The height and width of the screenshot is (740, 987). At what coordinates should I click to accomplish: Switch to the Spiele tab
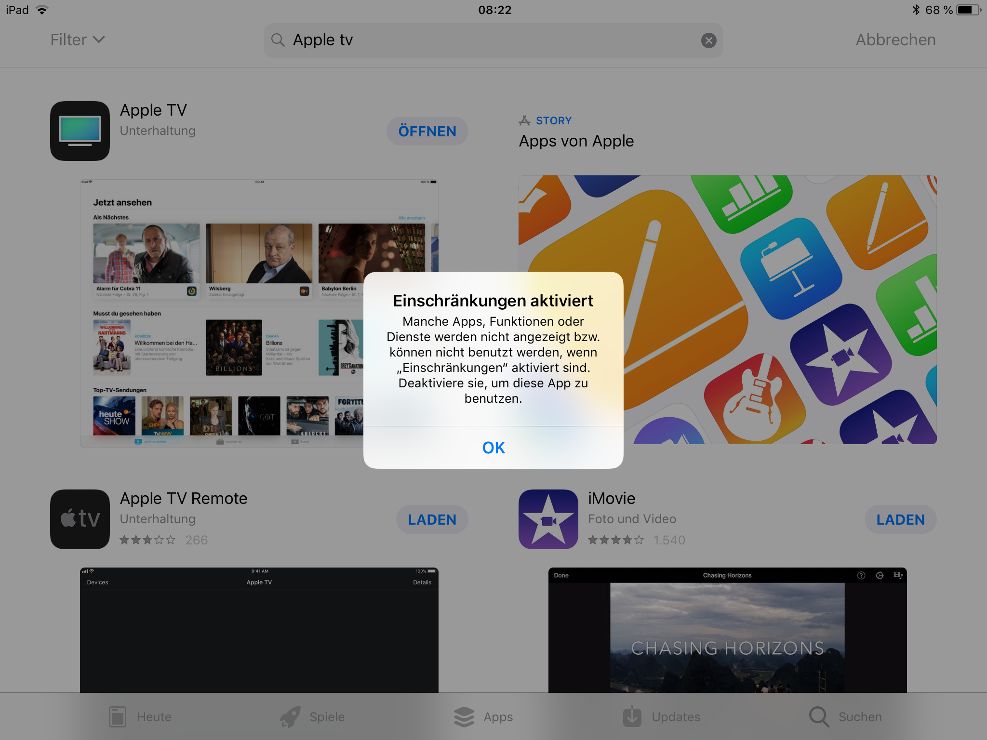click(313, 716)
